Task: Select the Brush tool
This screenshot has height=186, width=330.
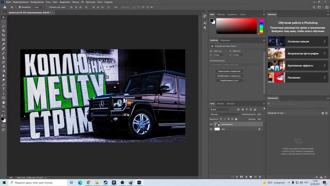Action: (x=4, y=53)
